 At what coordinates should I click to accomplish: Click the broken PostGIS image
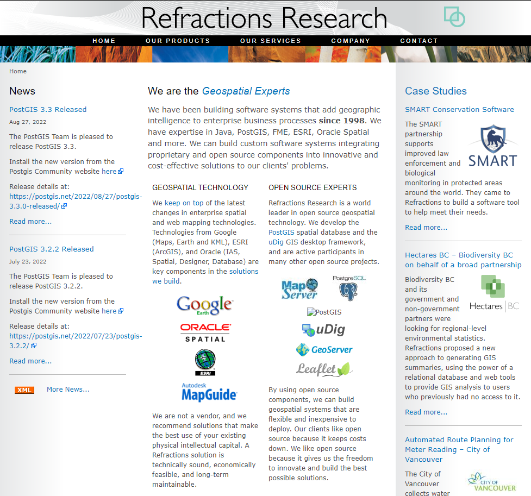[324, 312]
